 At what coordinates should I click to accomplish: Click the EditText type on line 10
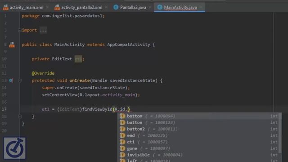click(x=62, y=59)
